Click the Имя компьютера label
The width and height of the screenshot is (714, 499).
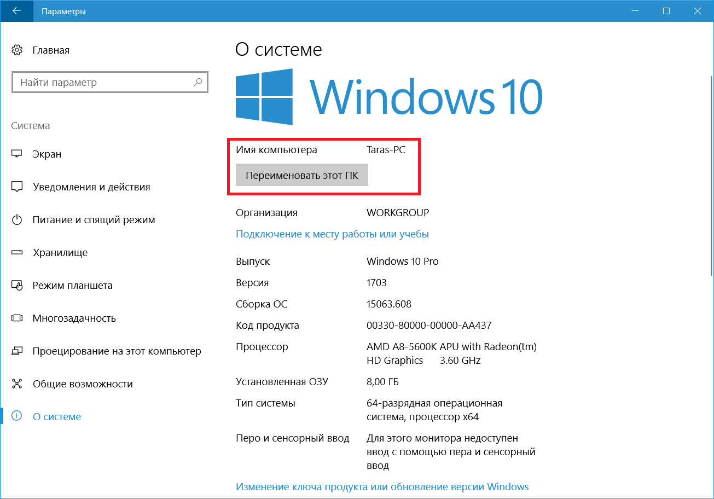pyautogui.click(x=276, y=149)
